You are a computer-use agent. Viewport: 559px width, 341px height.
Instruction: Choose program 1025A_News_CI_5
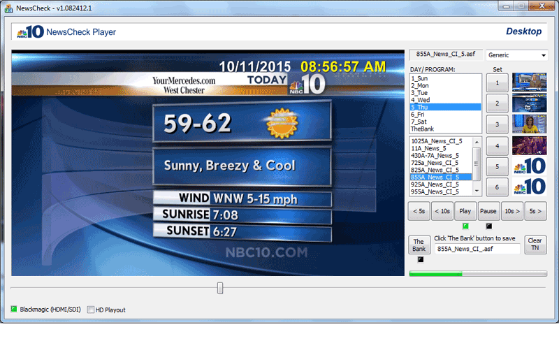(x=441, y=141)
